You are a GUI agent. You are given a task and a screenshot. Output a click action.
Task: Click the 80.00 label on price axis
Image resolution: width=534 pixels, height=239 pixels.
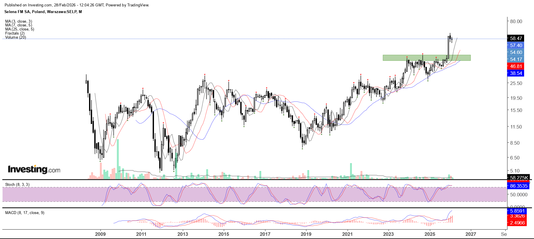(516, 21)
